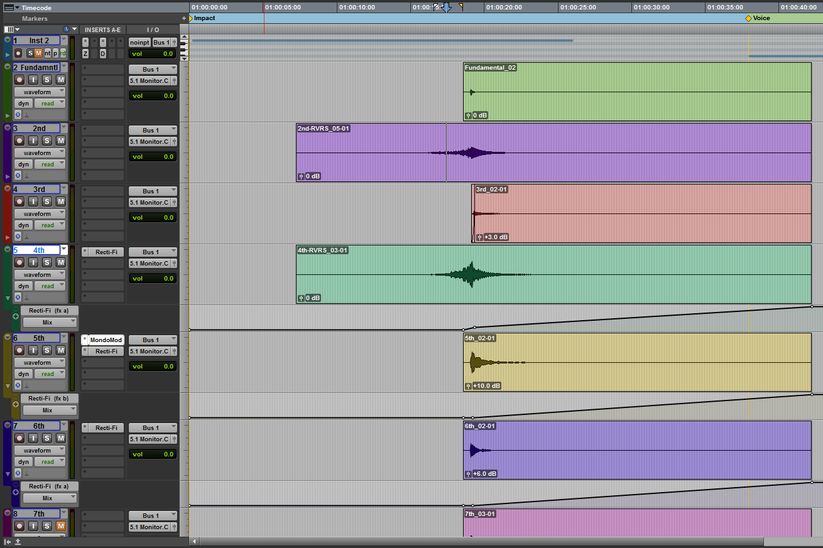This screenshot has width=823, height=548.
Task: Click the dyn button on Fundamntl track
Action: click(x=23, y=104)
